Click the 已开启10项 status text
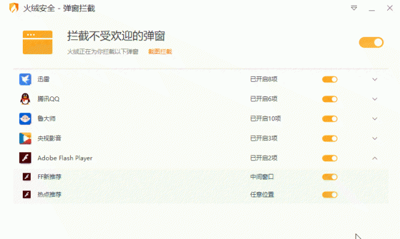 click(266, 119)
